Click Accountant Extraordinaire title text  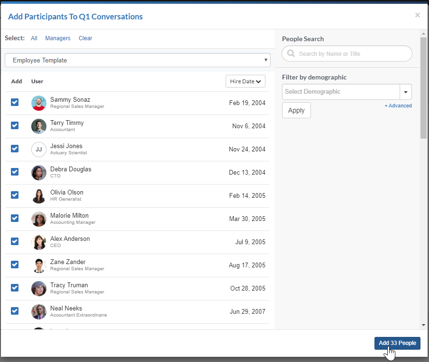pos(79,315)
